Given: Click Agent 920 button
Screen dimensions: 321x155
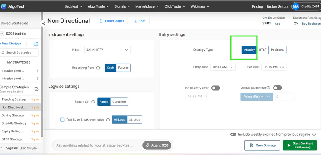Looking at the screenshot, I should [x=157, y=145].
